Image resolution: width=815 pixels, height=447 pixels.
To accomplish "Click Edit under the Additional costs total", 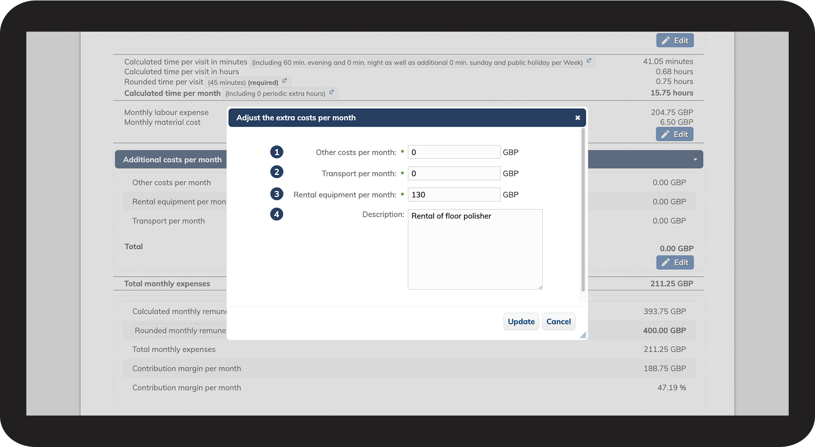I will (675, 262).
